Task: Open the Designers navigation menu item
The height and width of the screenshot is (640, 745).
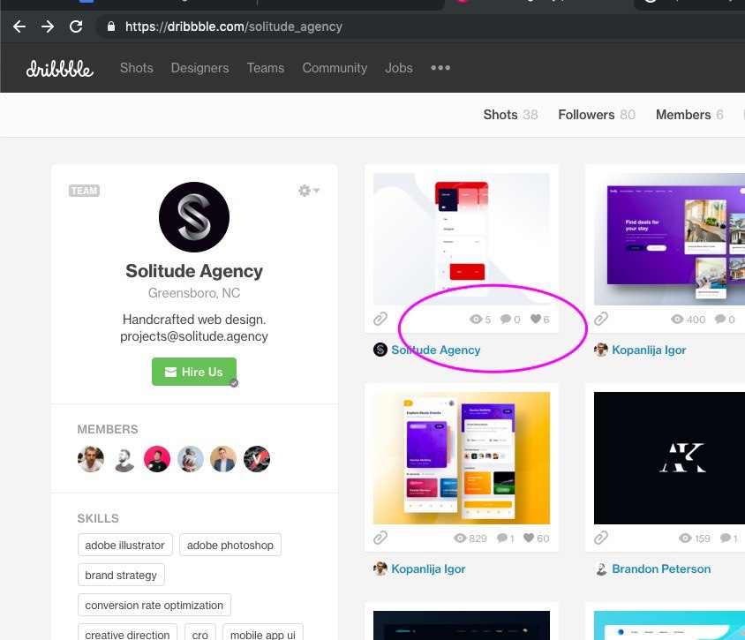Action: click(200, 68)
